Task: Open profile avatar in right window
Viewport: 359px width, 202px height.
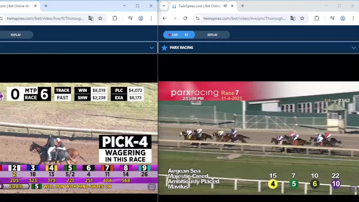Action: (343, 18)
